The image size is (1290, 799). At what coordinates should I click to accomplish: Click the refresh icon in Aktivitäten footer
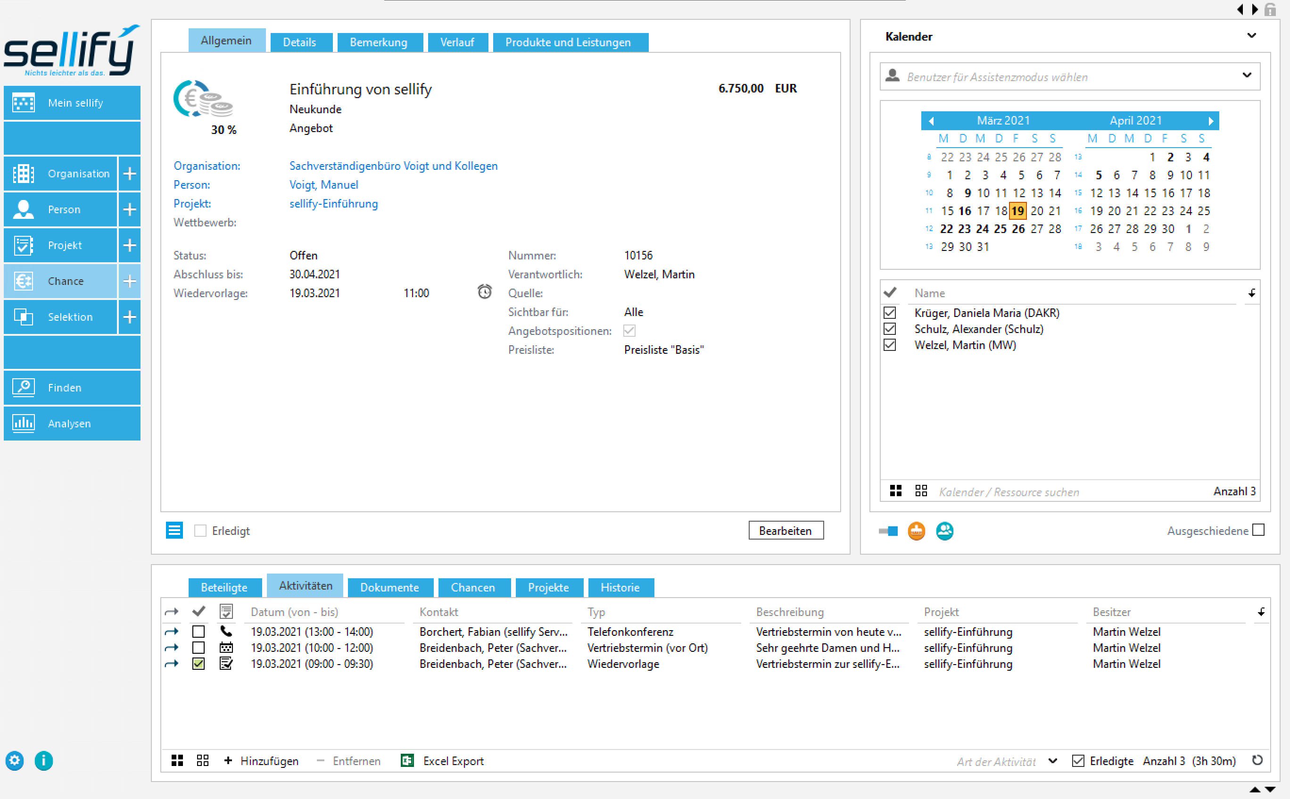pos(1257,760)
